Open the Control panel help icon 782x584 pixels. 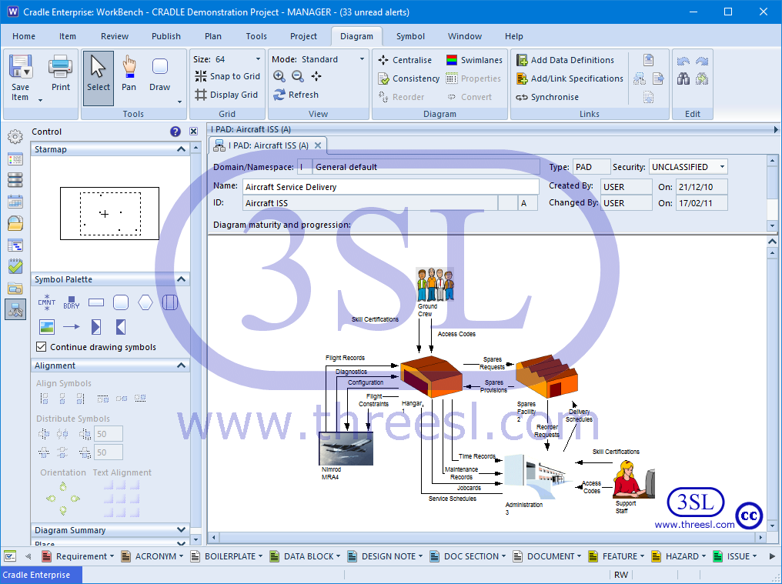click(x=175, y=132)
